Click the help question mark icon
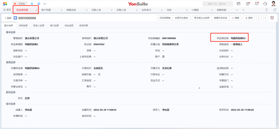Viewport: 279px width, 129px height. click(x=248, y=4)
